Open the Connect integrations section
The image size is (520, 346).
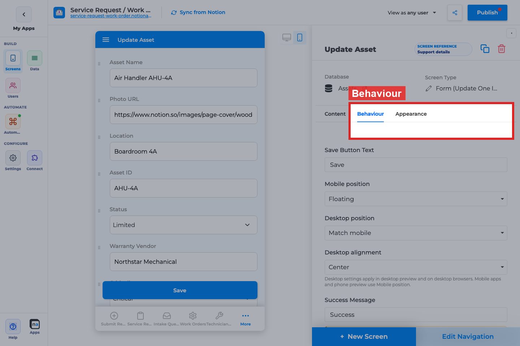pyautogui.click(x=35, y=161)
